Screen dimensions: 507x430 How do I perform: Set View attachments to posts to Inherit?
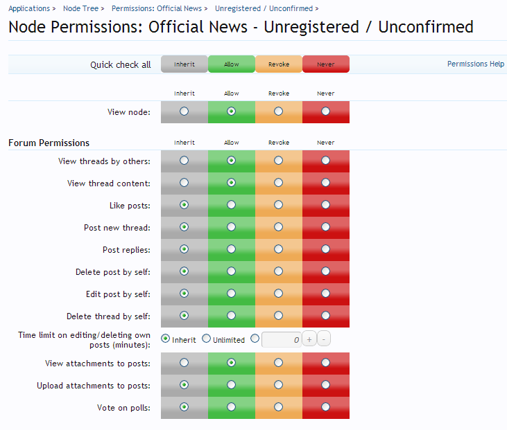(184, 363)
